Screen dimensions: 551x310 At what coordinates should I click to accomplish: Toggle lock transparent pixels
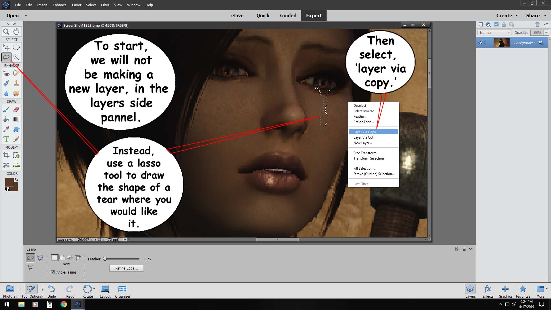[x=511, y=25]
